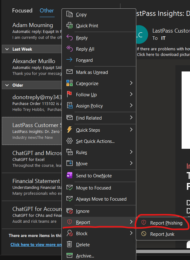Click the Ignore icon

coord(70,211)
